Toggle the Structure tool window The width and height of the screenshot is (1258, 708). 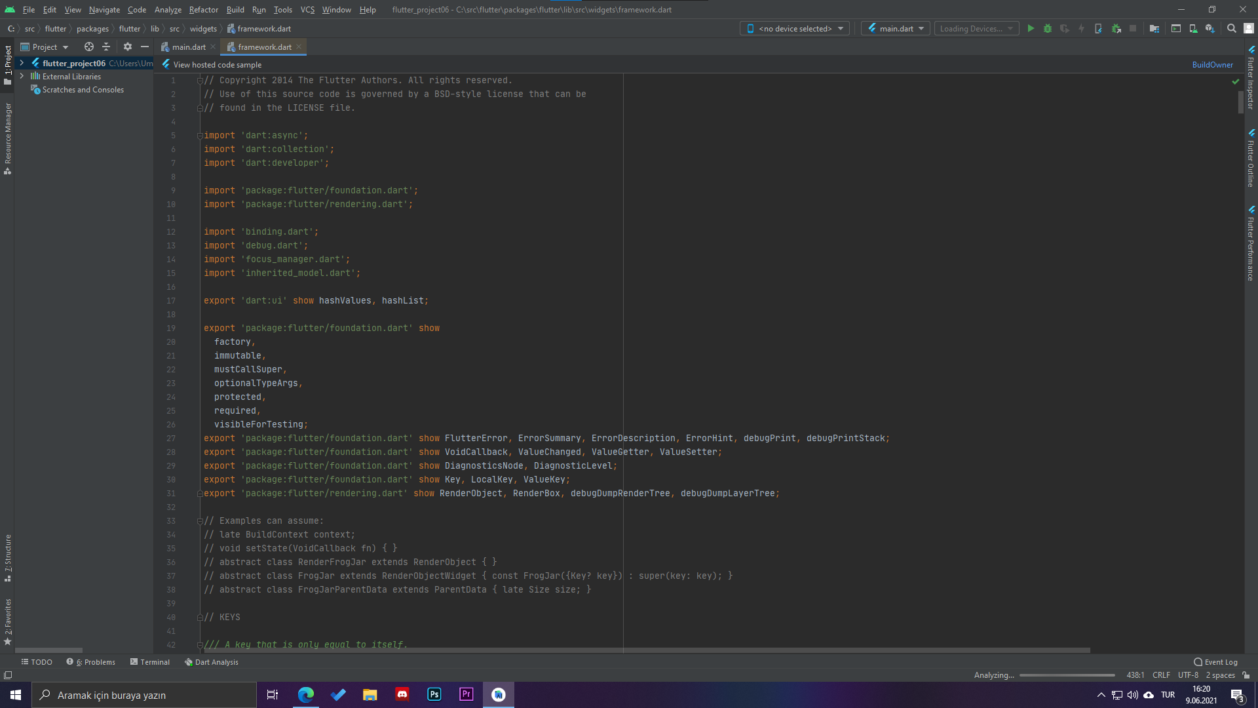click(8, 557)
